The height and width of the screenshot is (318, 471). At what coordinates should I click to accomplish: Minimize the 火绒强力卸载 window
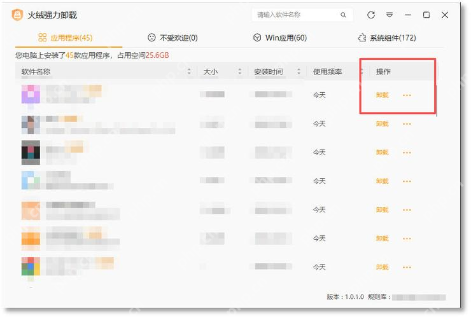click(x=408, y=15)
